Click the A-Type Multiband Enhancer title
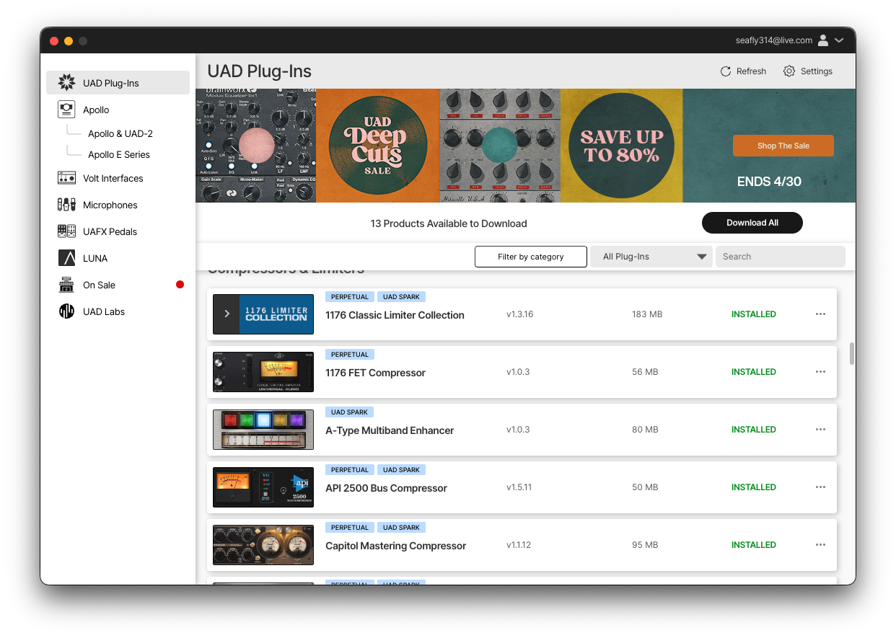 point(390,430)
